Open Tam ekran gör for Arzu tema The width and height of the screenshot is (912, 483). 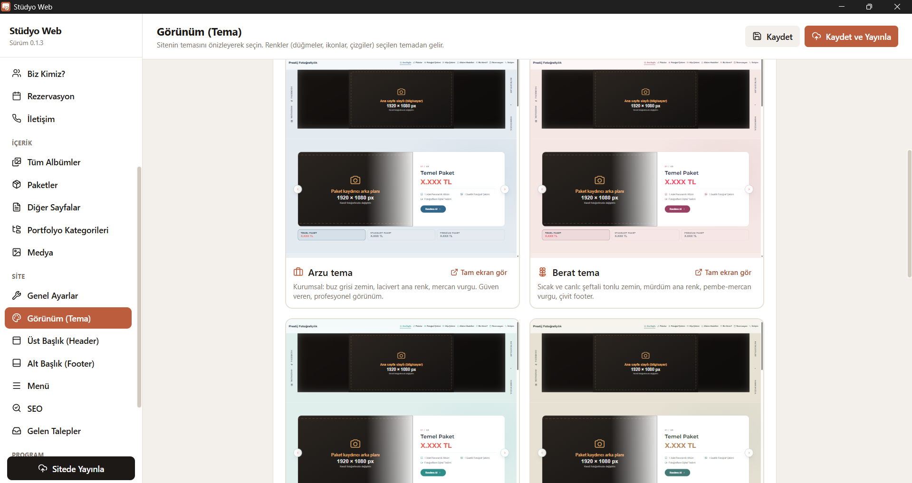point(479,273)
